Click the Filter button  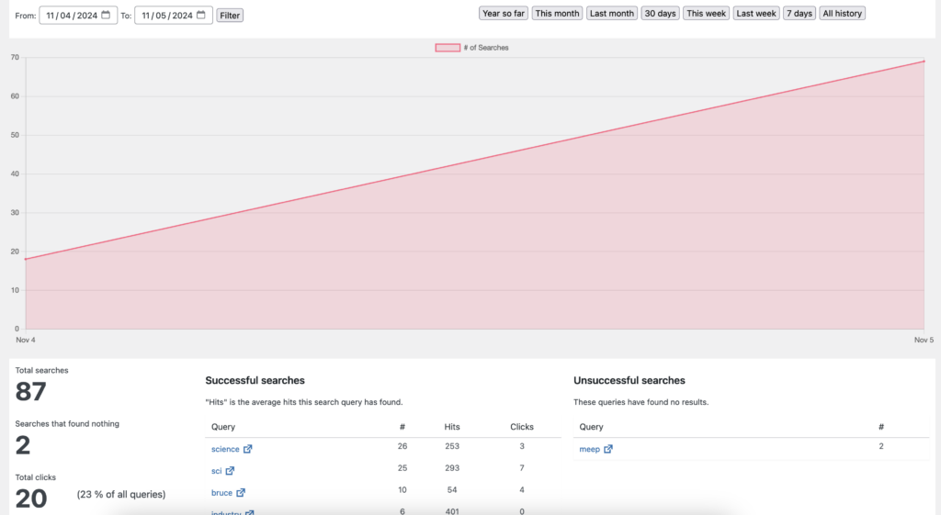pyautogui.click(x=230, y=16)
